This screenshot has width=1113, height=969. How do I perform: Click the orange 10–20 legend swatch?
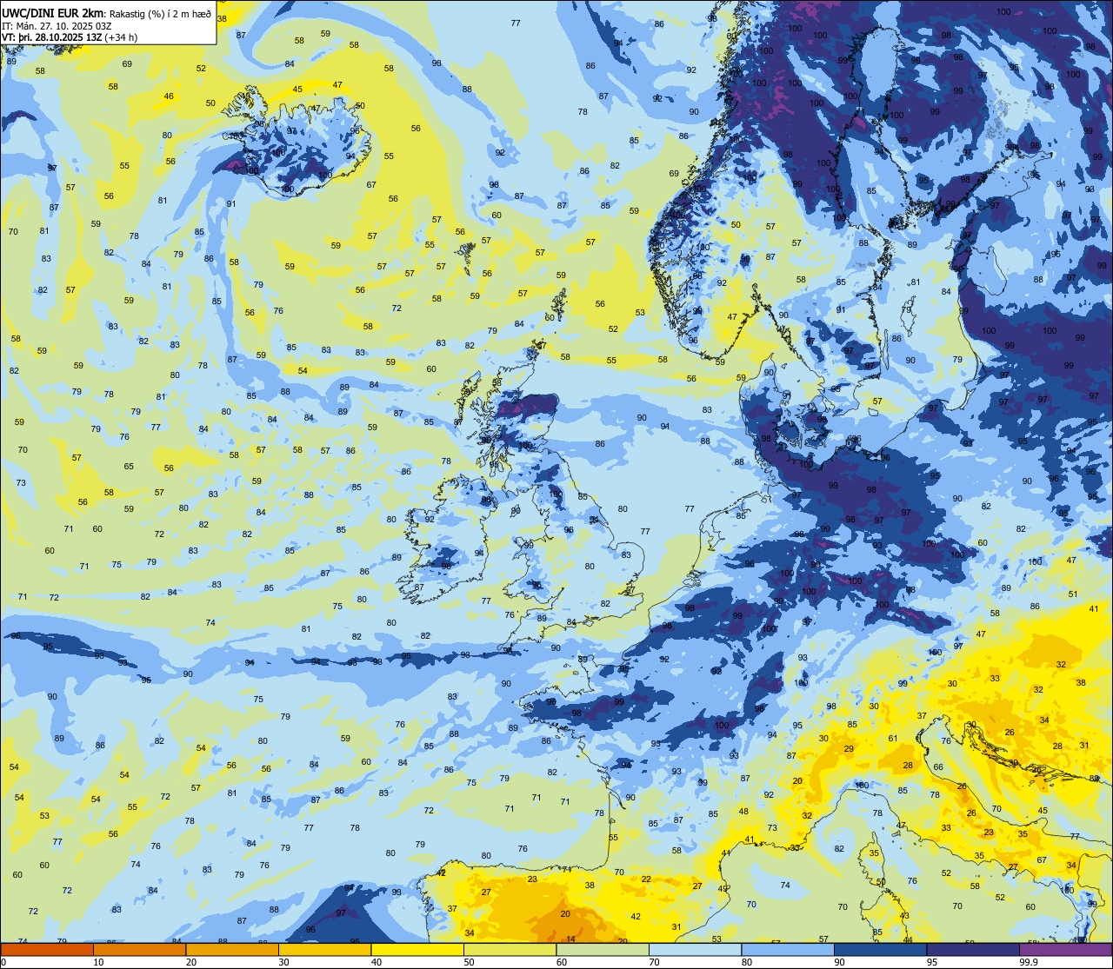coord(139,949)
